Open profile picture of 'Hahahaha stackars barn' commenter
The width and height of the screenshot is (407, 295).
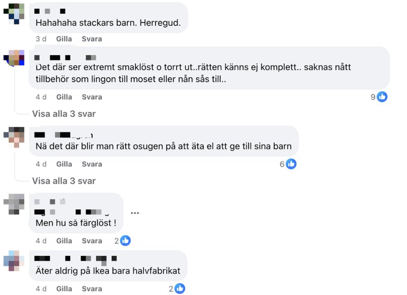[14, 14]
